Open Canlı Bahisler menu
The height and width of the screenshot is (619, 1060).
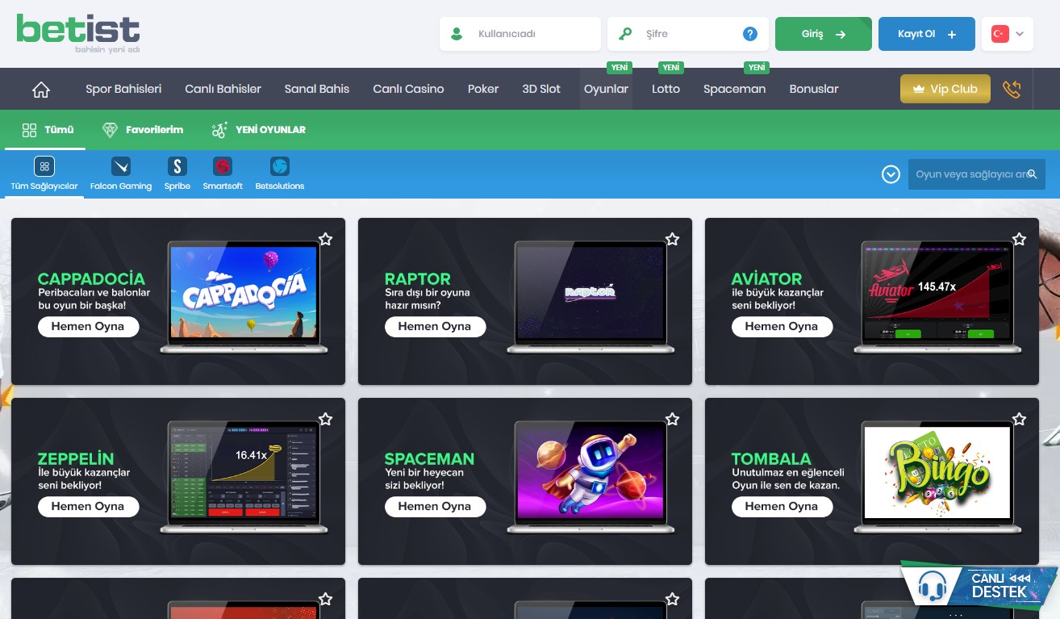pos(223,89)
